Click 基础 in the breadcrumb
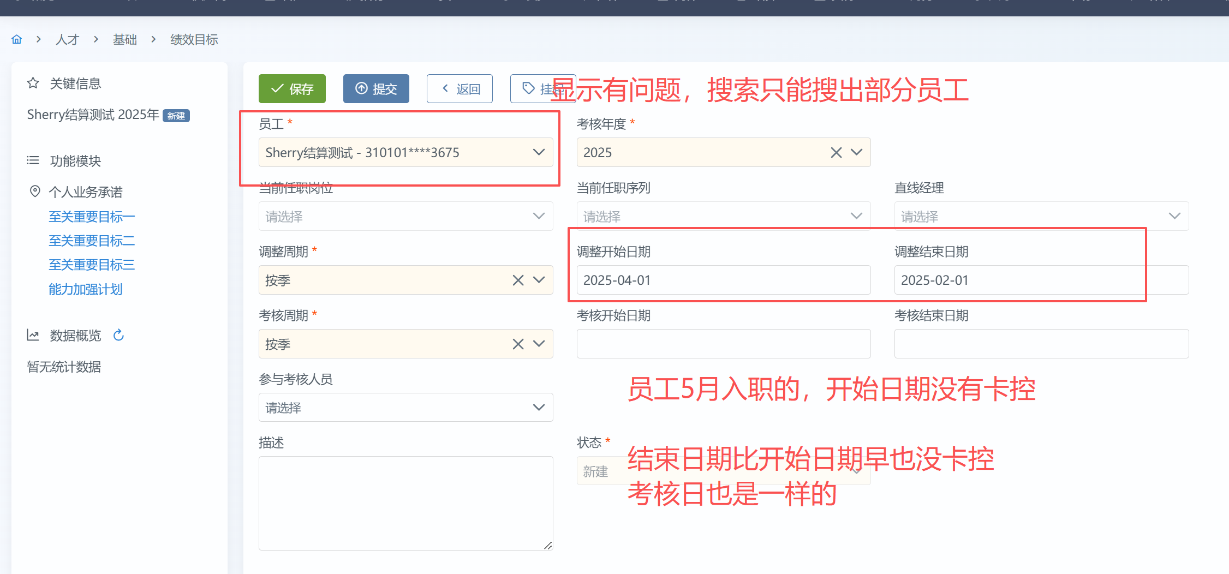 124,39
